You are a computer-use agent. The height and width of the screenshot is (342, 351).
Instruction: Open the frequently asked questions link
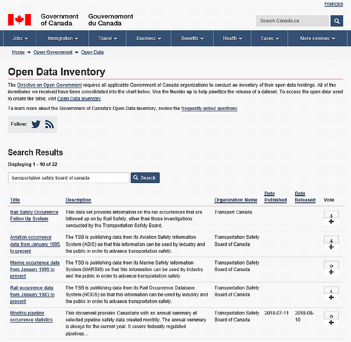pyautogui.click(x=209, y=108)
